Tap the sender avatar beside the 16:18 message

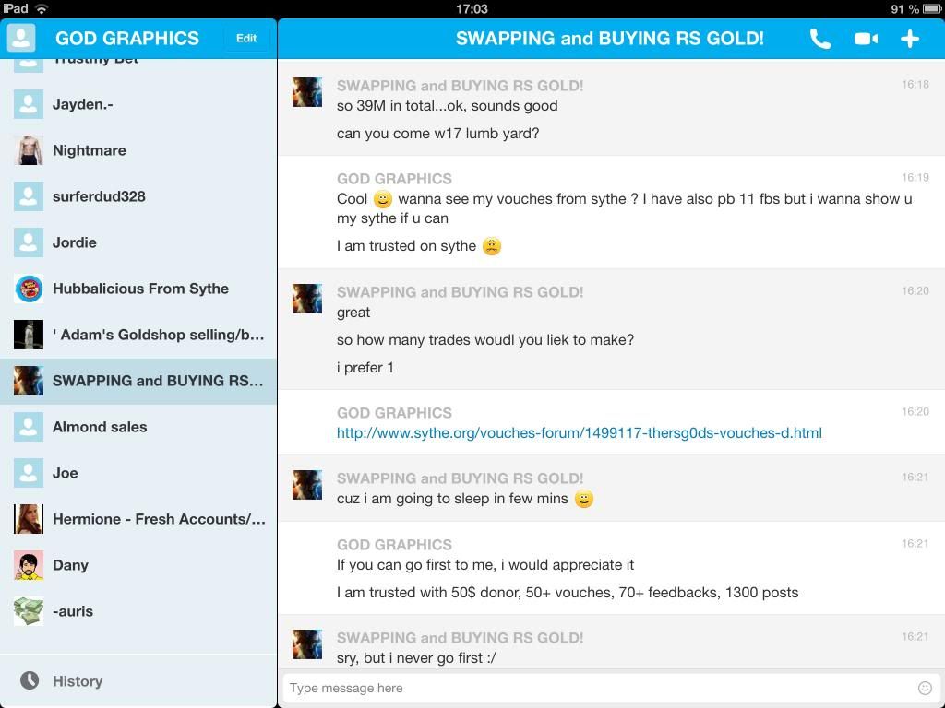point(306,92)
